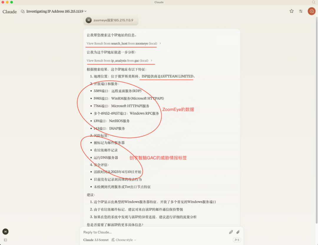Screen dimensions: 318x245
Task: Click the 有垃圾邮件记录 bullet
Action: [x=105, y=150]
